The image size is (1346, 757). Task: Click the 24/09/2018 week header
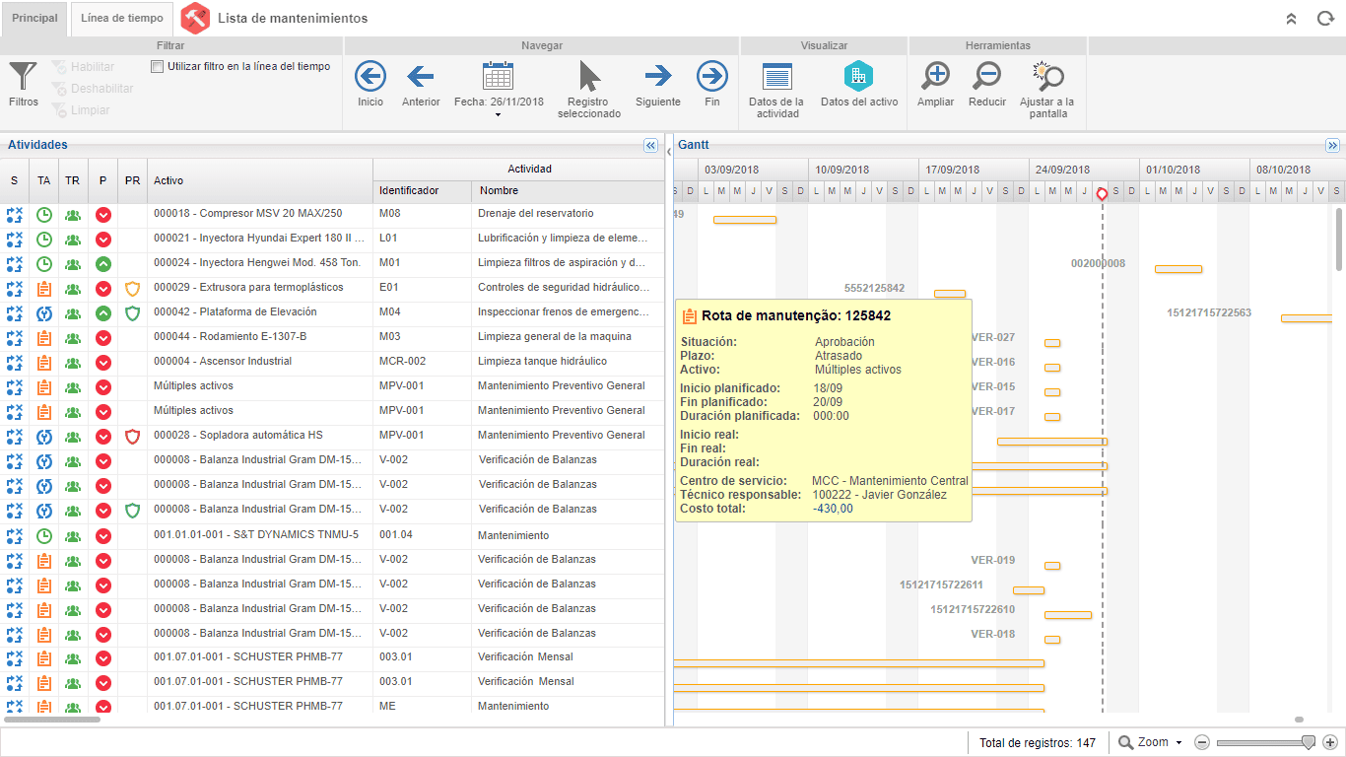tap(1084, 170)
